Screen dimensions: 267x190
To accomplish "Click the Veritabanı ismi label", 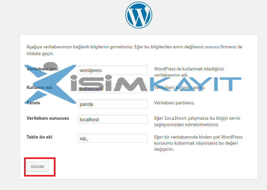I will (x=42, y=69).
